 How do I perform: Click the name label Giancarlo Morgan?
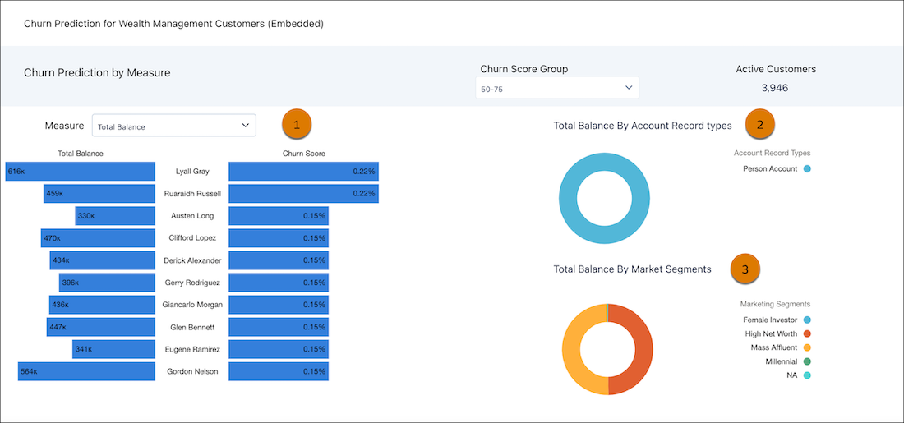click(x=192, y=304)
